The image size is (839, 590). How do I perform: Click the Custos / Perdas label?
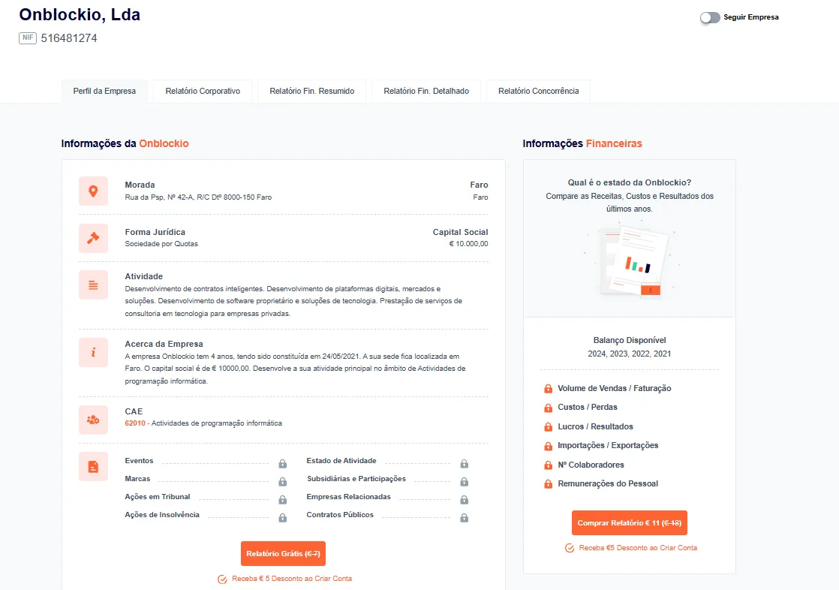tap(588, 407)
